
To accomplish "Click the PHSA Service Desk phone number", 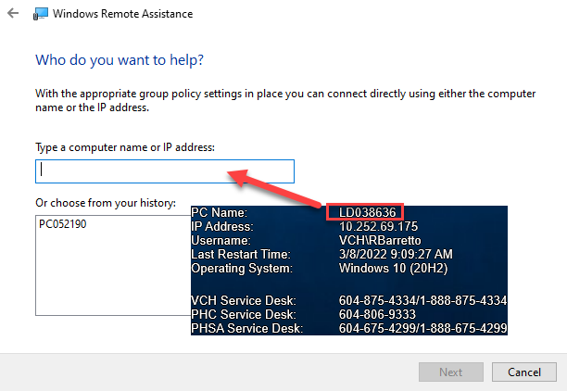I will pyautogui.click(x=422, y=328).
